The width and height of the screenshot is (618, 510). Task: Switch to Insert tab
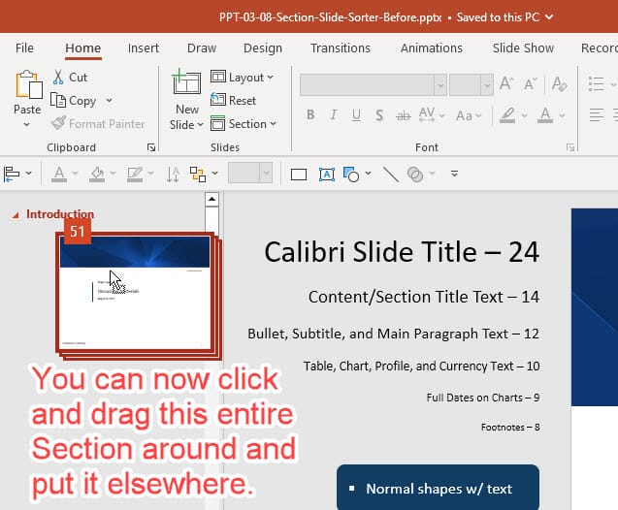tap(144, 48)
